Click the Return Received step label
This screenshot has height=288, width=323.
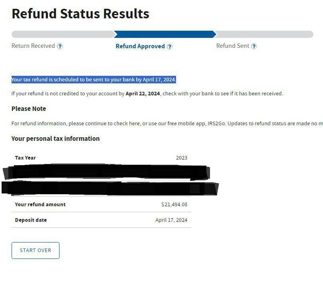tap(33, 46)
